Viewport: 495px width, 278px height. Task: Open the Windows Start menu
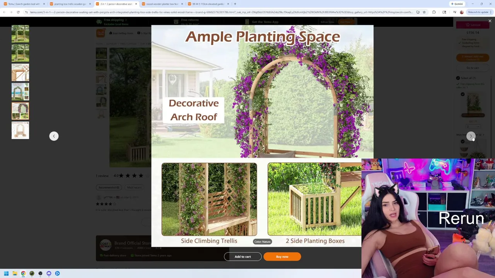point(6,273)
